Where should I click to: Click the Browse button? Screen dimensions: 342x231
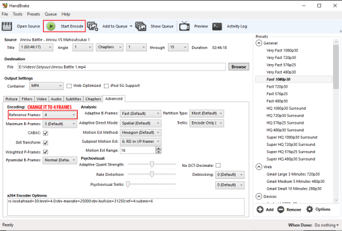click(x=239, y=67)
